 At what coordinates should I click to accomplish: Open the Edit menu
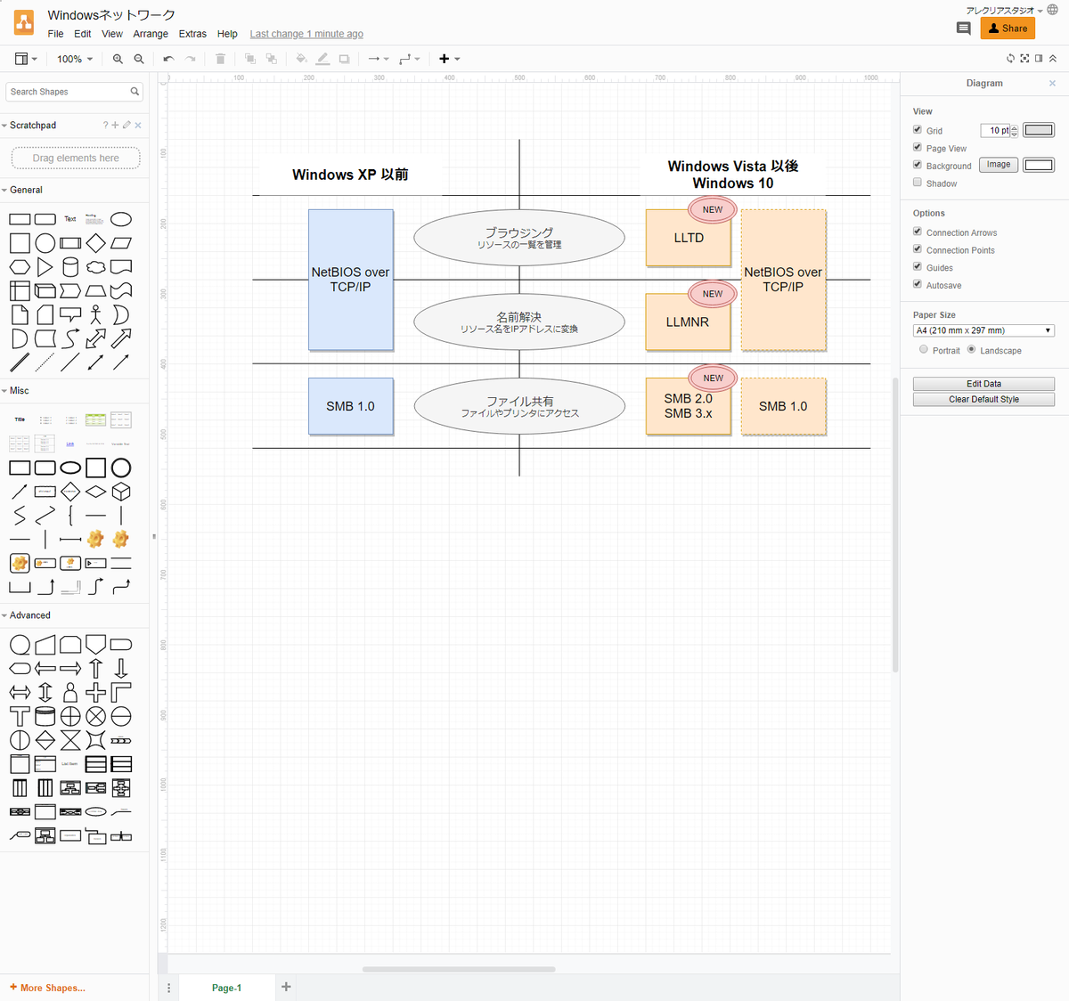[x=83, y=34]
